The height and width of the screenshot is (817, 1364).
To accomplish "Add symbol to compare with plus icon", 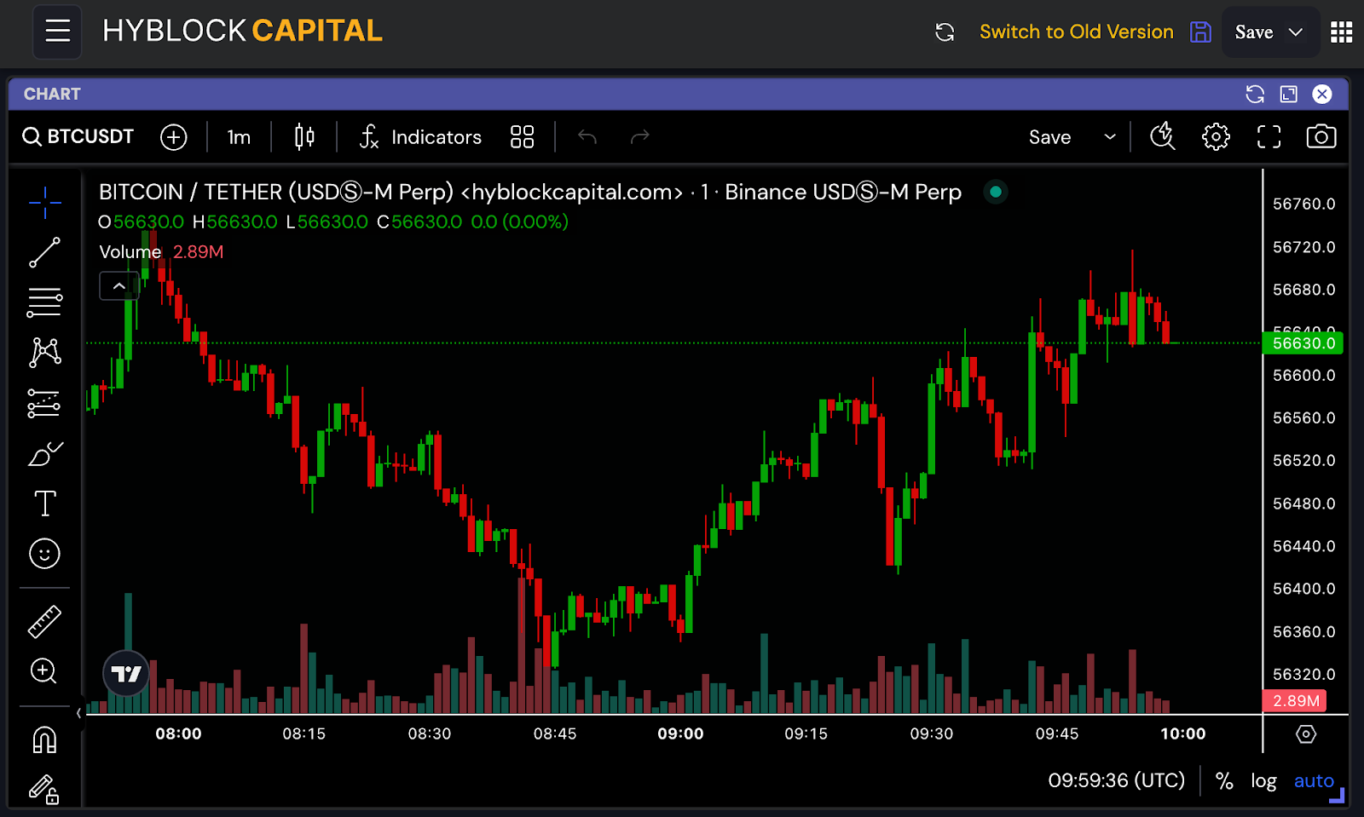I will (174, 137).
